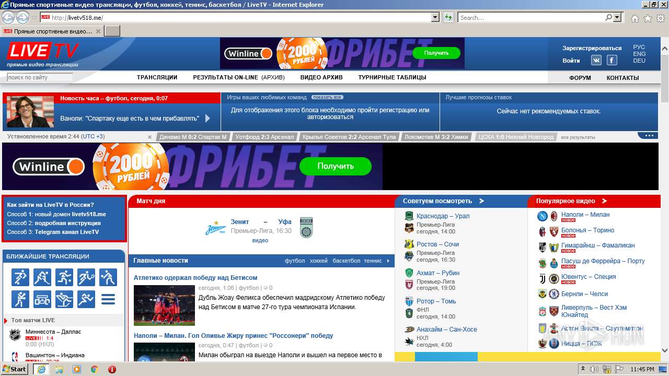Open the Наполи – Милан popular video
The width and height of the screenshot is (669, 376).
click(x=585, y=215)
